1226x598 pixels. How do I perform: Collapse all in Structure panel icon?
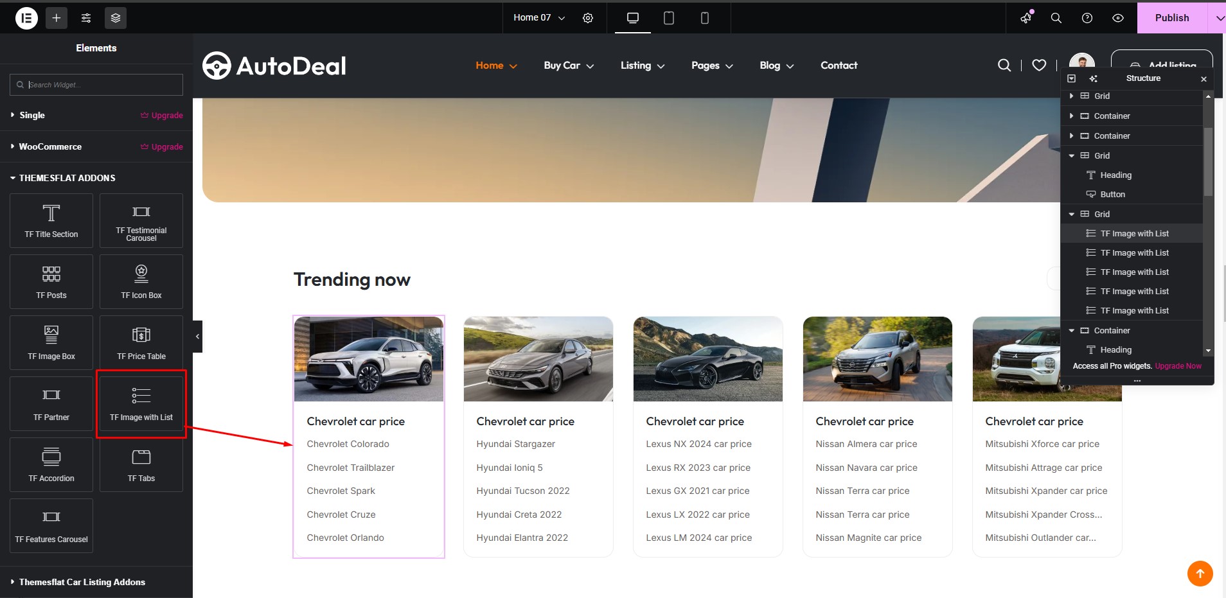(x=1071, y=78)
